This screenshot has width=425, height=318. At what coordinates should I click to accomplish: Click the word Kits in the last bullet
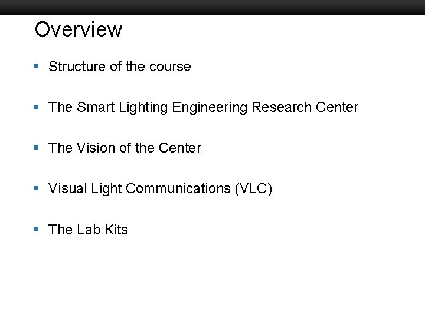click(116, 229)
